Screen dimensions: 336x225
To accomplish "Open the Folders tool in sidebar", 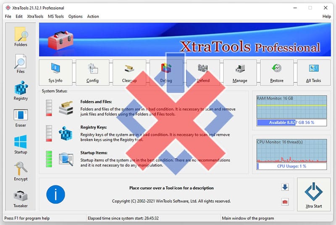I will click(21, 37).
